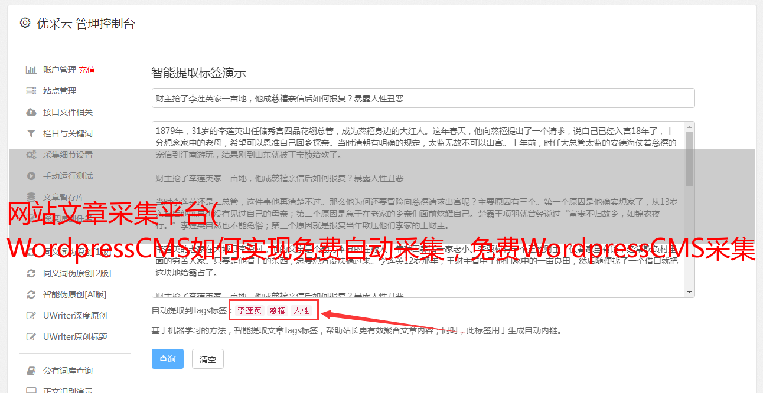Click the refresh icon for 智能伪原创[AI版]

[31, 294]
